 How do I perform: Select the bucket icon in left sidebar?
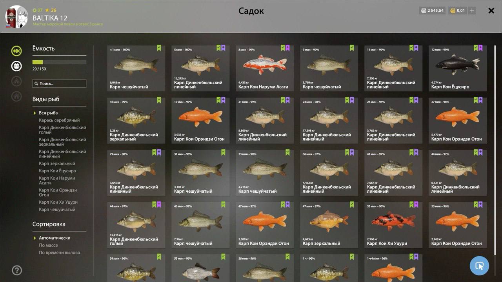16,66
